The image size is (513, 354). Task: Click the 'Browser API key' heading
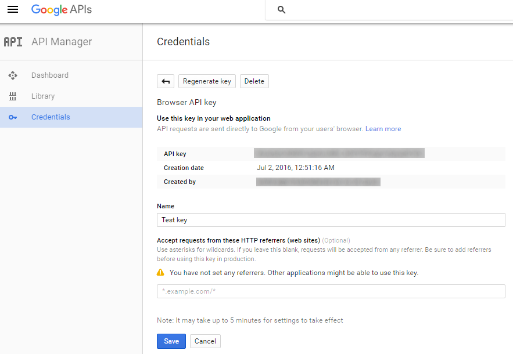(187, 103)
